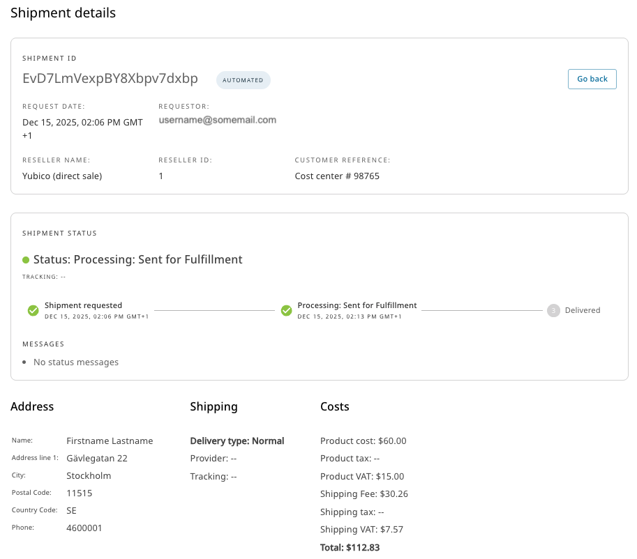Click the green status dot indicator
The width and height of the screenshot is (637, 559).
[x=26, y=260]
